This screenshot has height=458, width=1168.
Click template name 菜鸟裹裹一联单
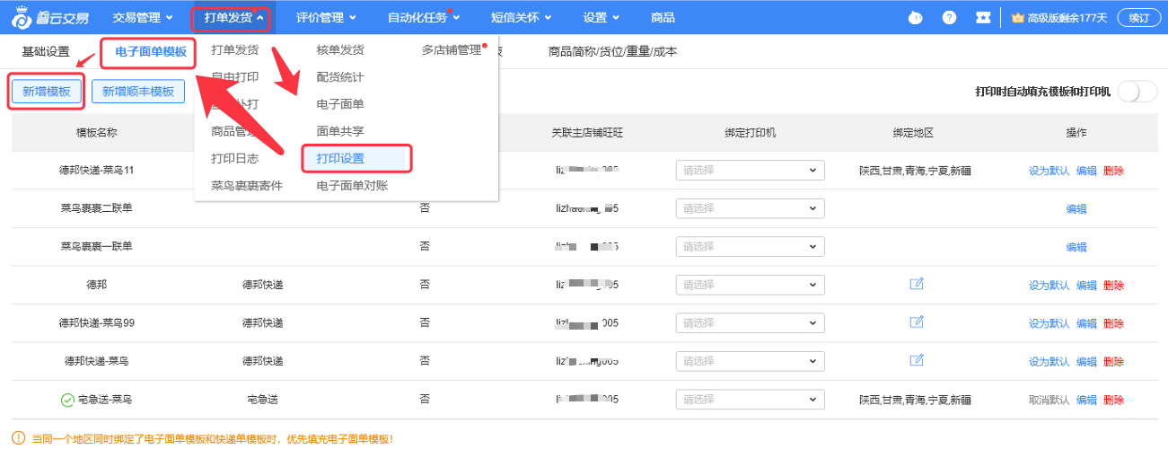[97, 246]
